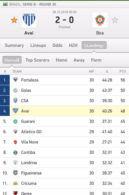129x195 pixels.
Task: Switch to the Summary tab
Action: 14,45
